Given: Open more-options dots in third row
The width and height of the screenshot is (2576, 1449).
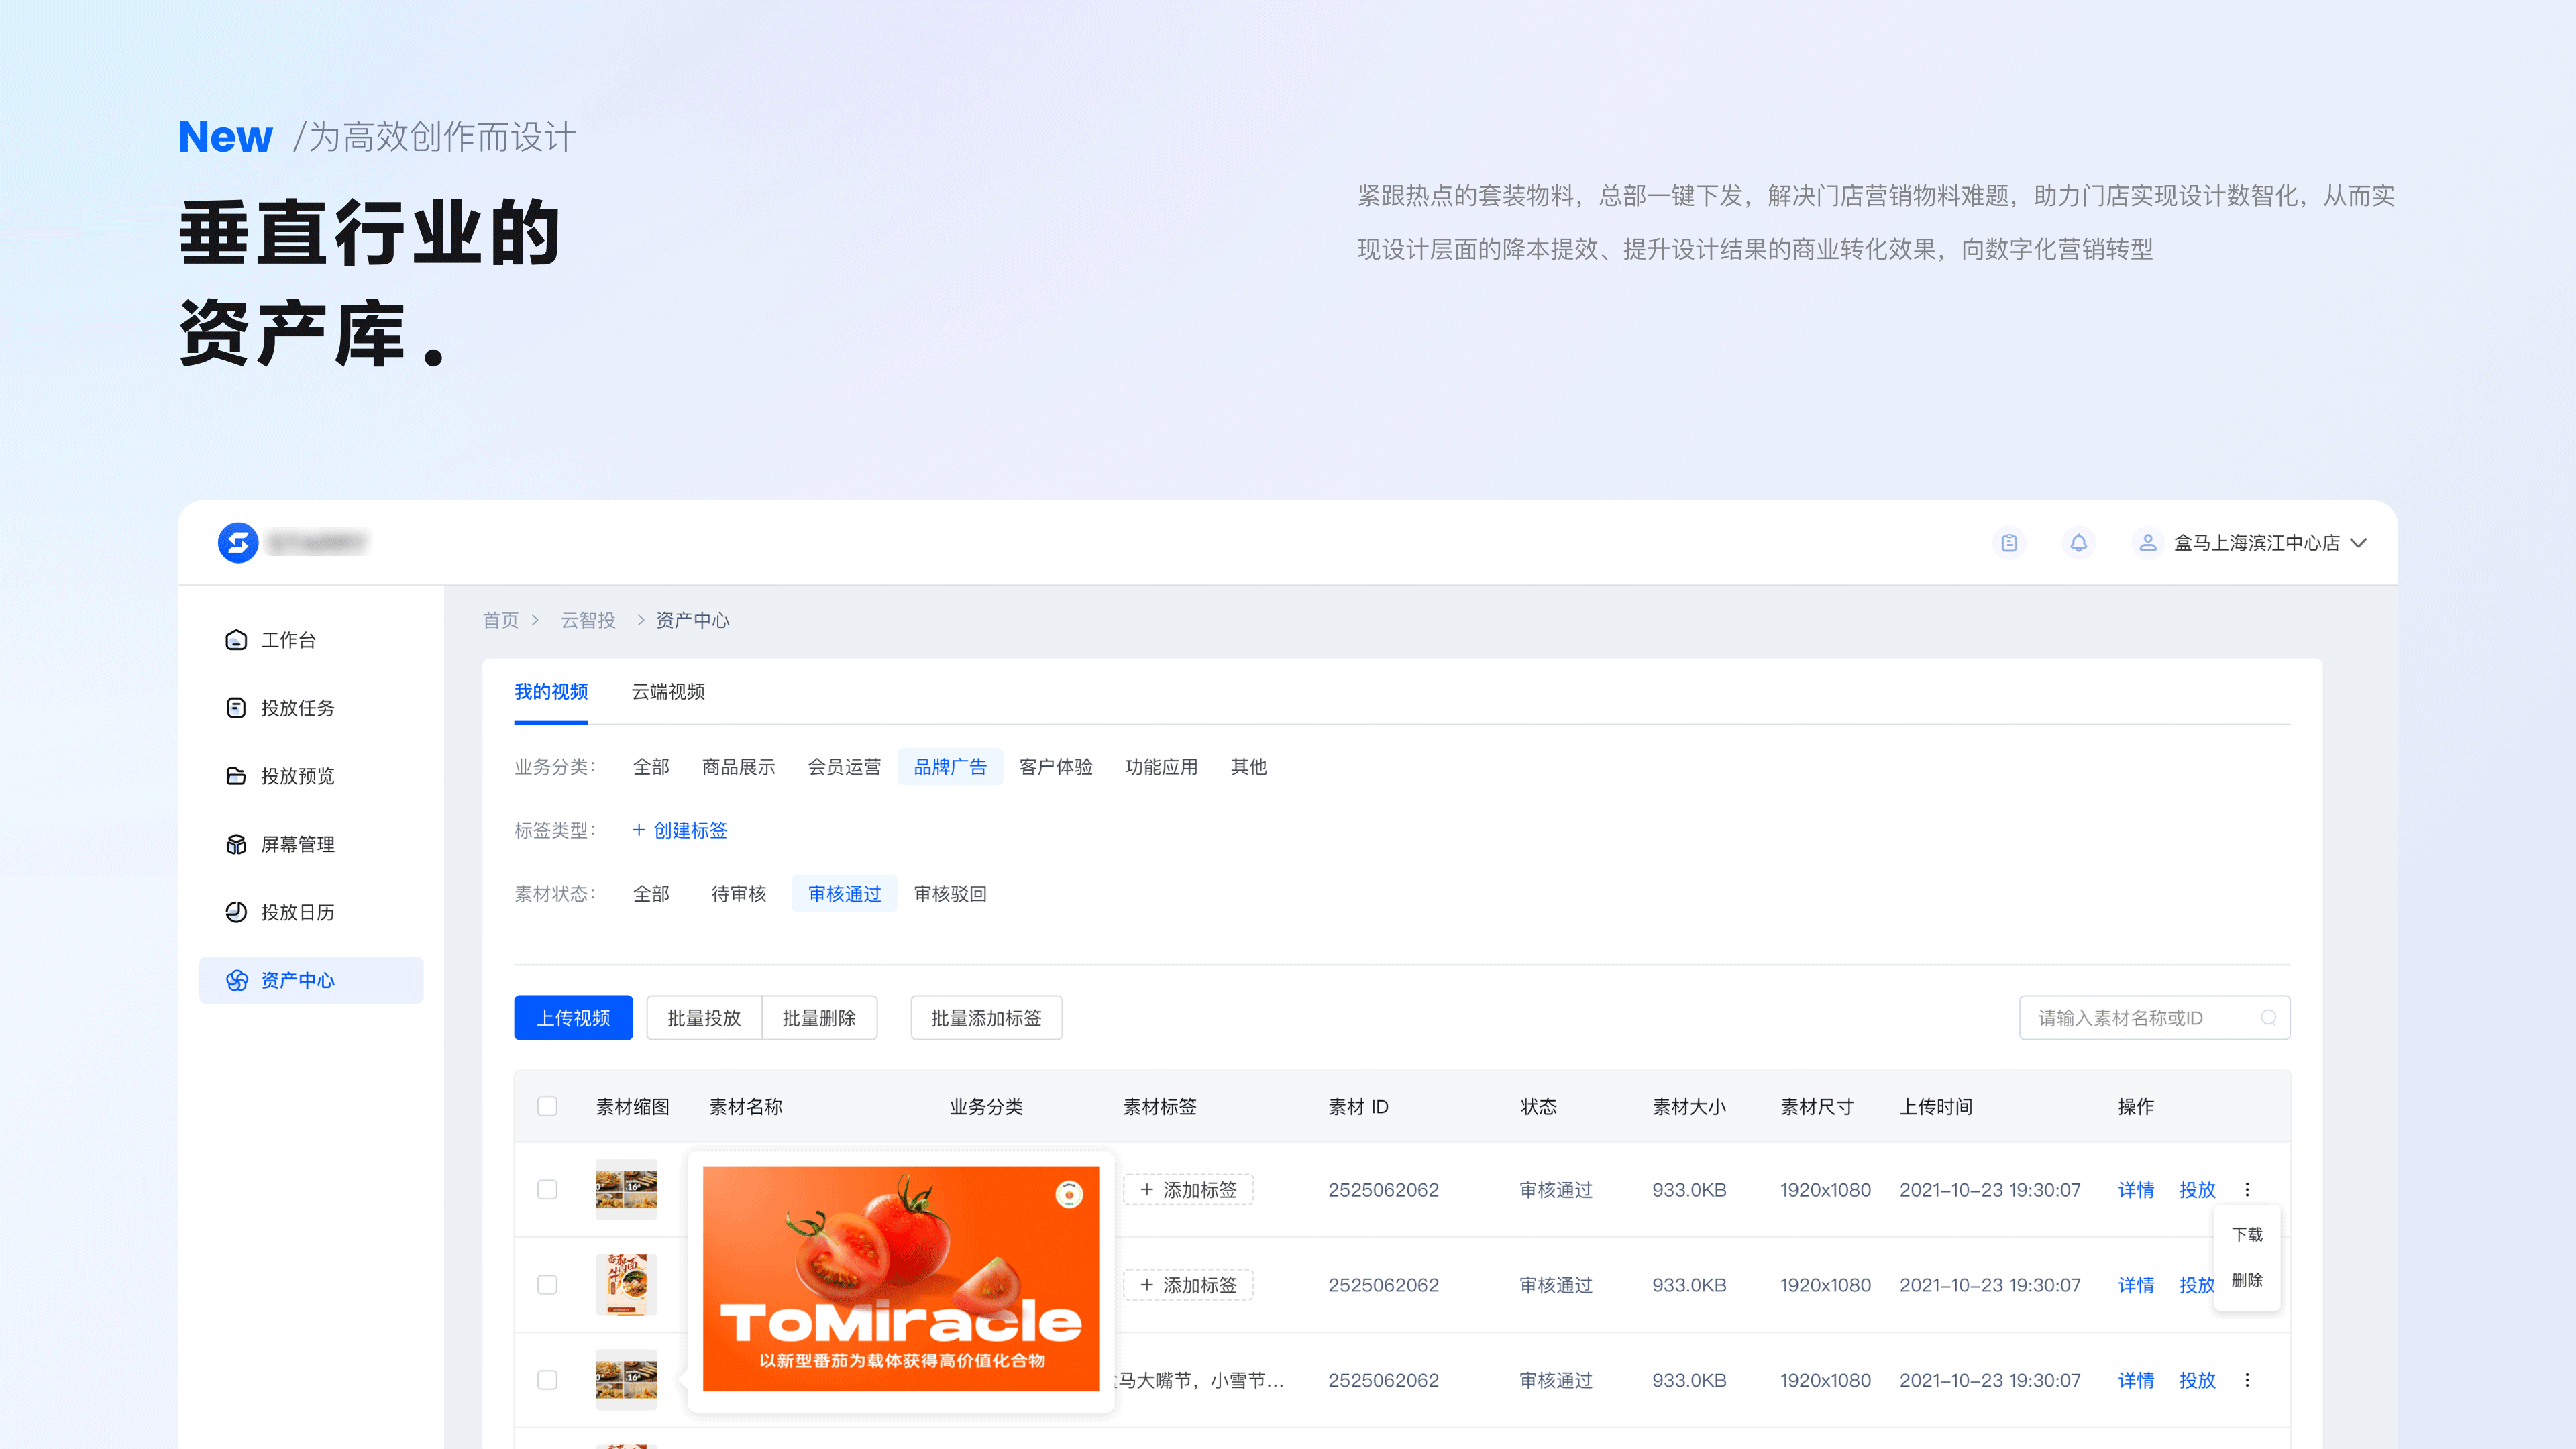Looking at the screenshot, I should pyautogui.click(x=2247, y=1380).
